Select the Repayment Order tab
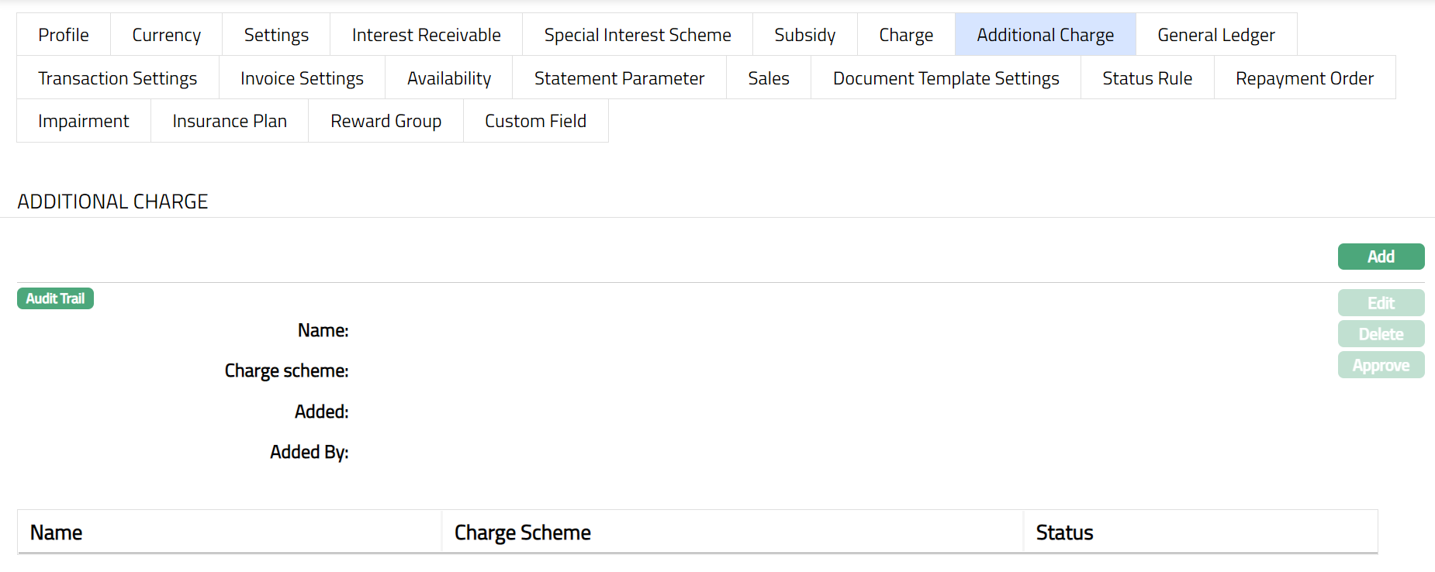 click(x=1304, y=78)
